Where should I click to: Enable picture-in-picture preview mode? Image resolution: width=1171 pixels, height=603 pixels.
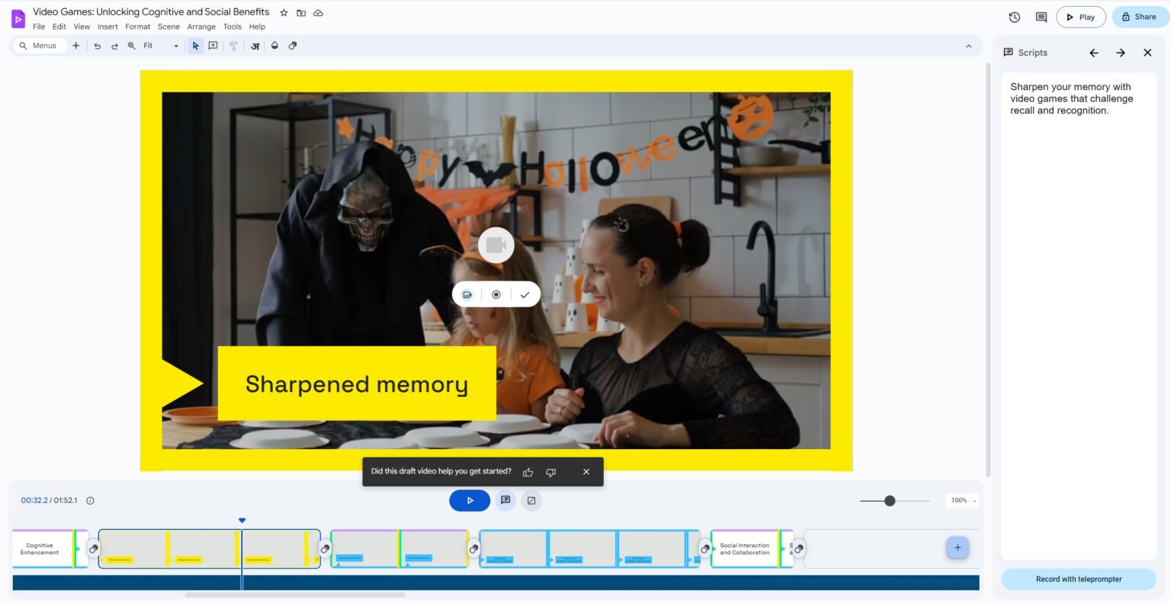[531, 500]
